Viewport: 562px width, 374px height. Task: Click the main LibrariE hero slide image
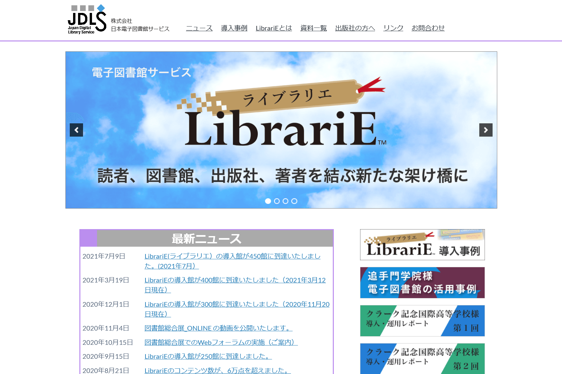coord(281,130)
